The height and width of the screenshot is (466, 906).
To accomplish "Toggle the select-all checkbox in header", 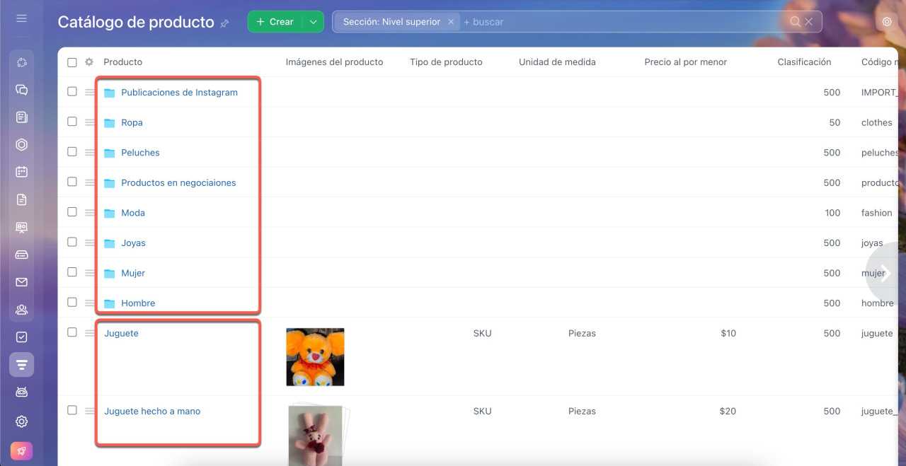I will (72, 62).
